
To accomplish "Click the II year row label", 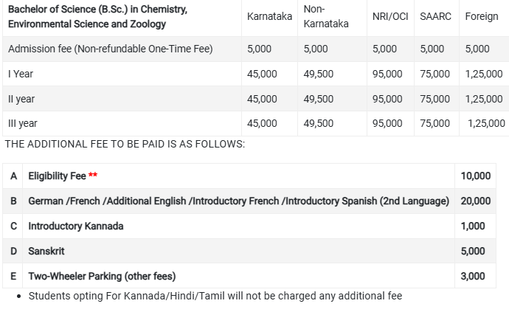I will [x=21, y=99].
